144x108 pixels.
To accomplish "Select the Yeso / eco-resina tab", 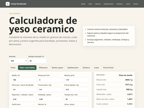I will pos(27,67).
